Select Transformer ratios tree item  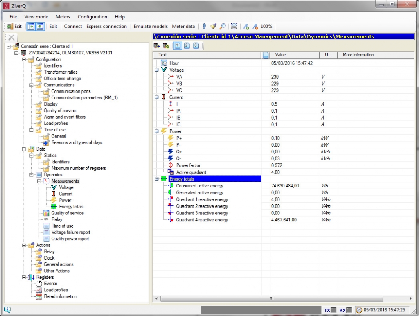point(61,72)
